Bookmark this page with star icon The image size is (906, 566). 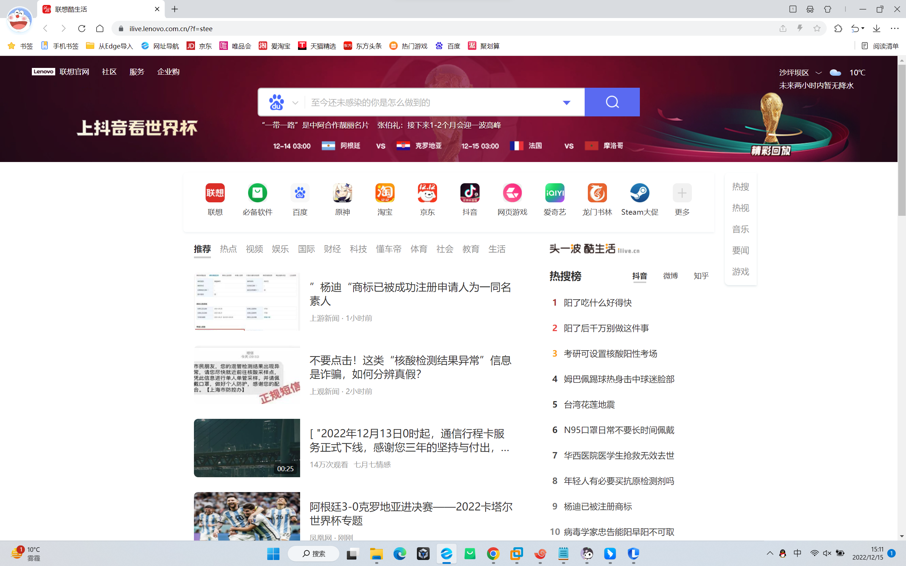(817, 28)
